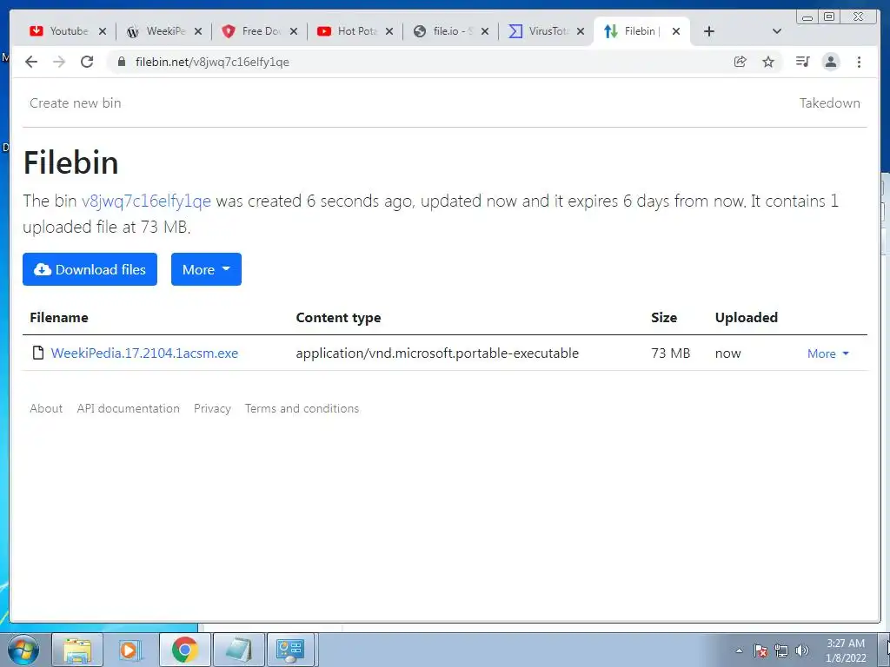Close the VirusTotal tab

(x=580, y=31)
